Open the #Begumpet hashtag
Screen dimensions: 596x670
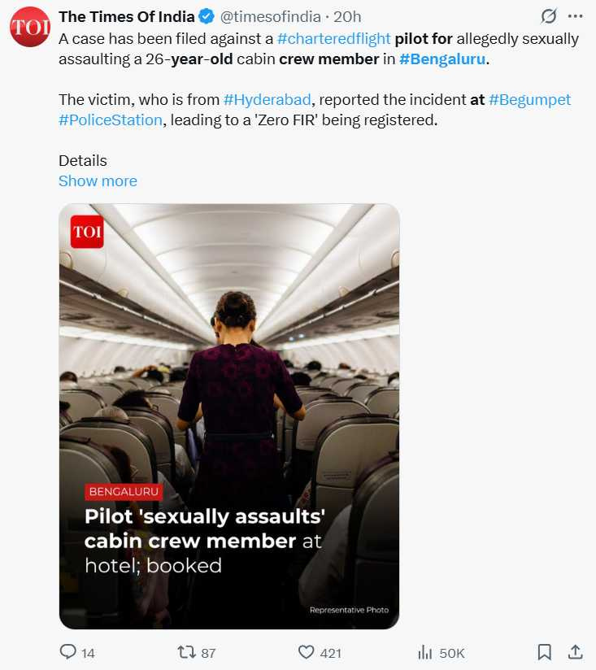click(529, 99)
